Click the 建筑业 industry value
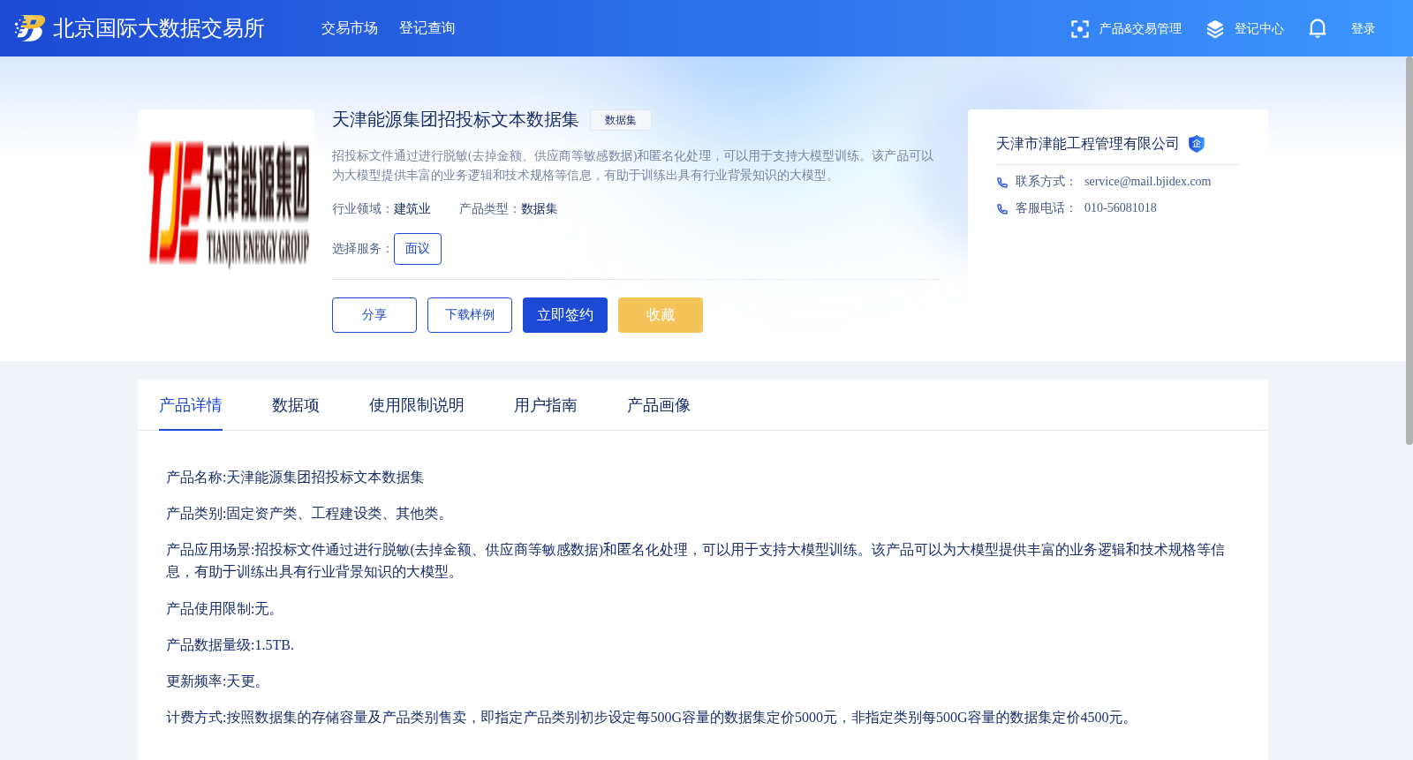The height and width of the screenshot is (760, 1413). point(412,209)
